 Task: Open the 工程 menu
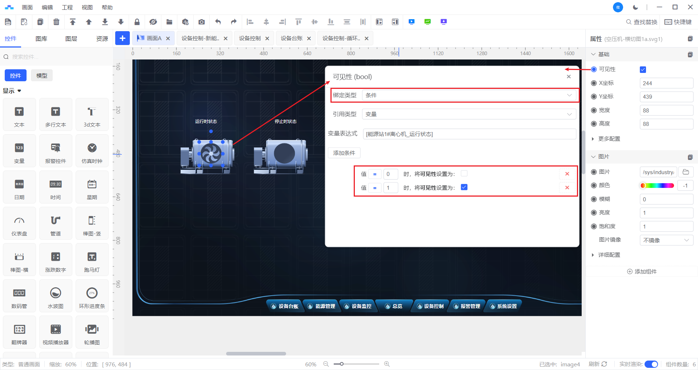coord(67,7)
